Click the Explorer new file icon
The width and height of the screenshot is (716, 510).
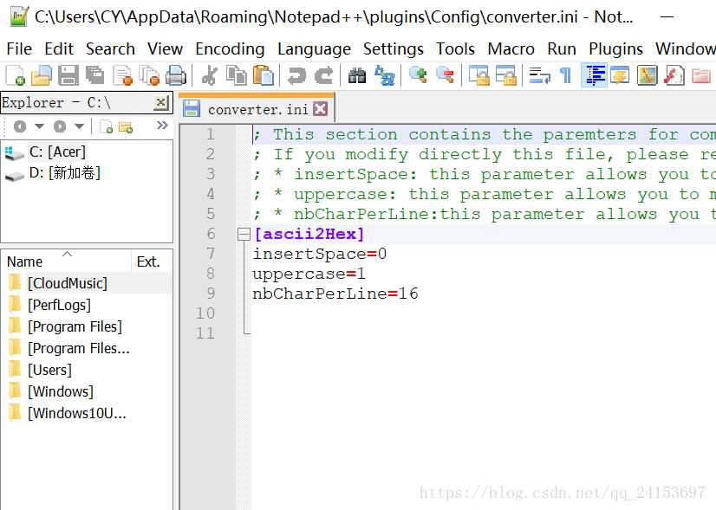[106, 126]
